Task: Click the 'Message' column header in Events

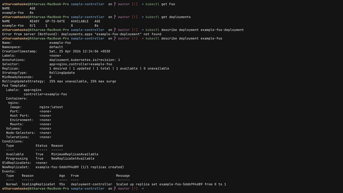Action: [x=123, y=176]
